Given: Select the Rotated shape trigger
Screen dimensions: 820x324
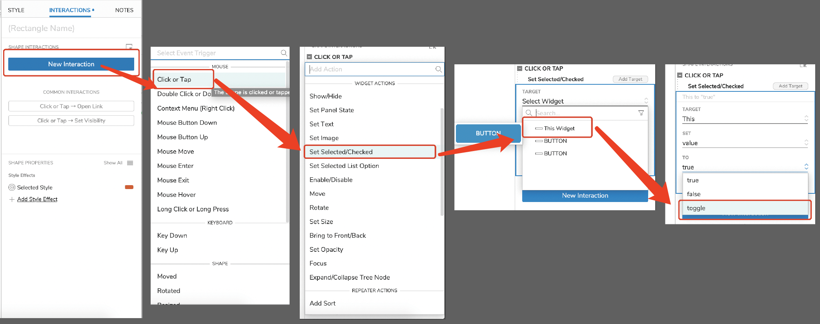Looking at the screenshot, I should pos(169,291).
